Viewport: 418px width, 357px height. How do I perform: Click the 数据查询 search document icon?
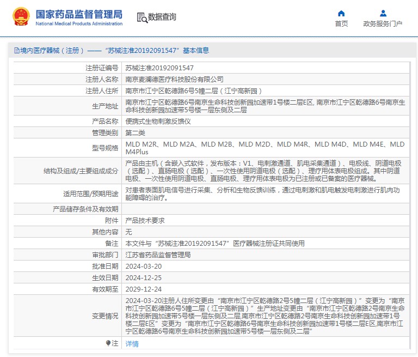point(142,17)
